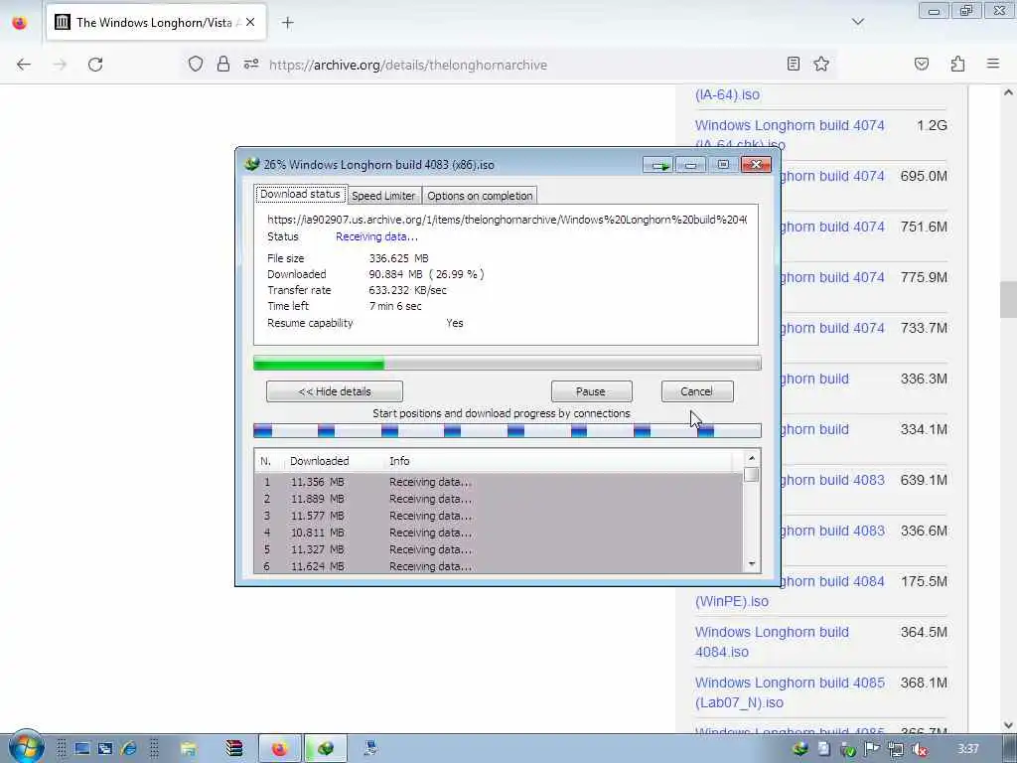
Task: Click the page scrollbar up arrow
Action: pos(1008,92)
